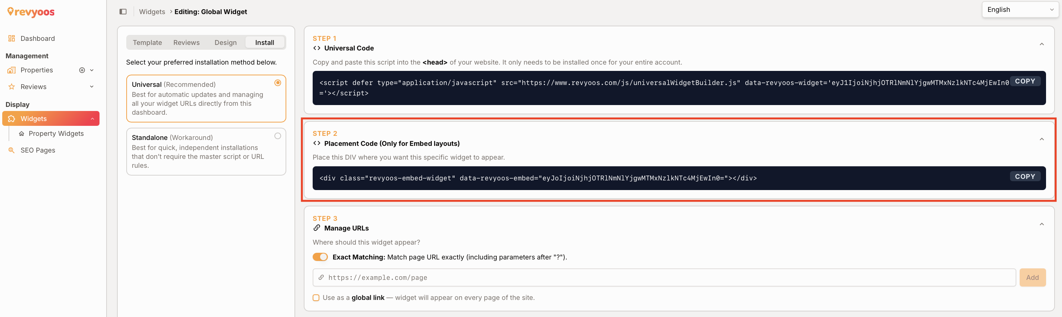Open Property Widgets submenu item
Viewport: 1062px width, 317px height.
click(56, 134)
